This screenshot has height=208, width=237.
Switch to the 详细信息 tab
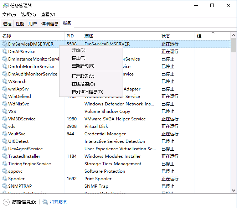[x=50, y=24]
